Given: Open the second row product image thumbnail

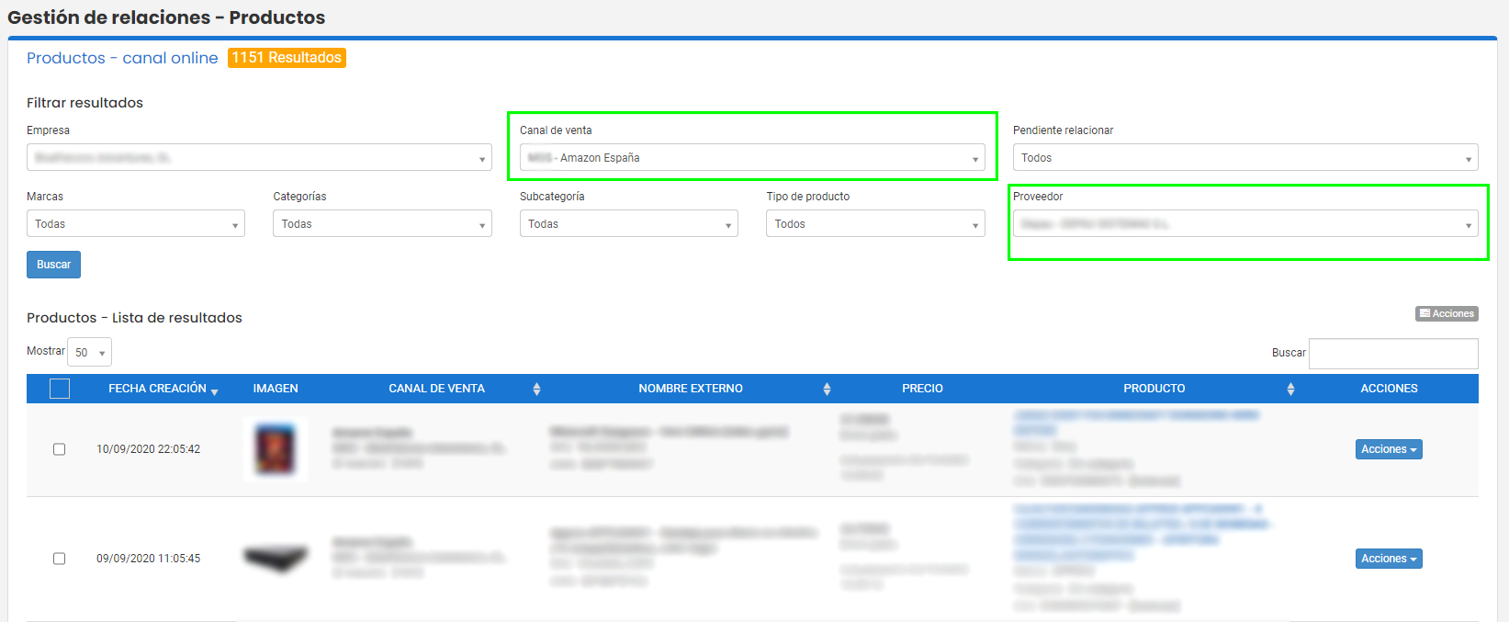Looking at the screenshot, I should pyautogui.click(x=276, y=558).
